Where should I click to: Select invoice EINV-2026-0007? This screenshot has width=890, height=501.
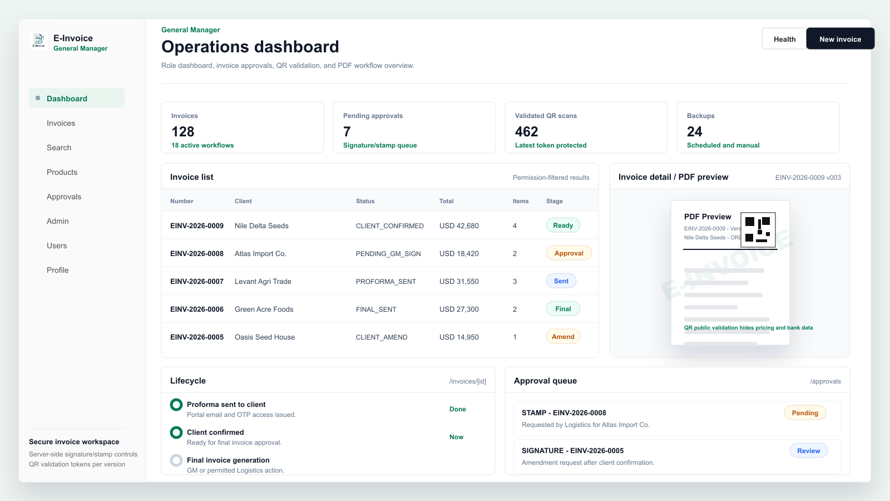197,282
